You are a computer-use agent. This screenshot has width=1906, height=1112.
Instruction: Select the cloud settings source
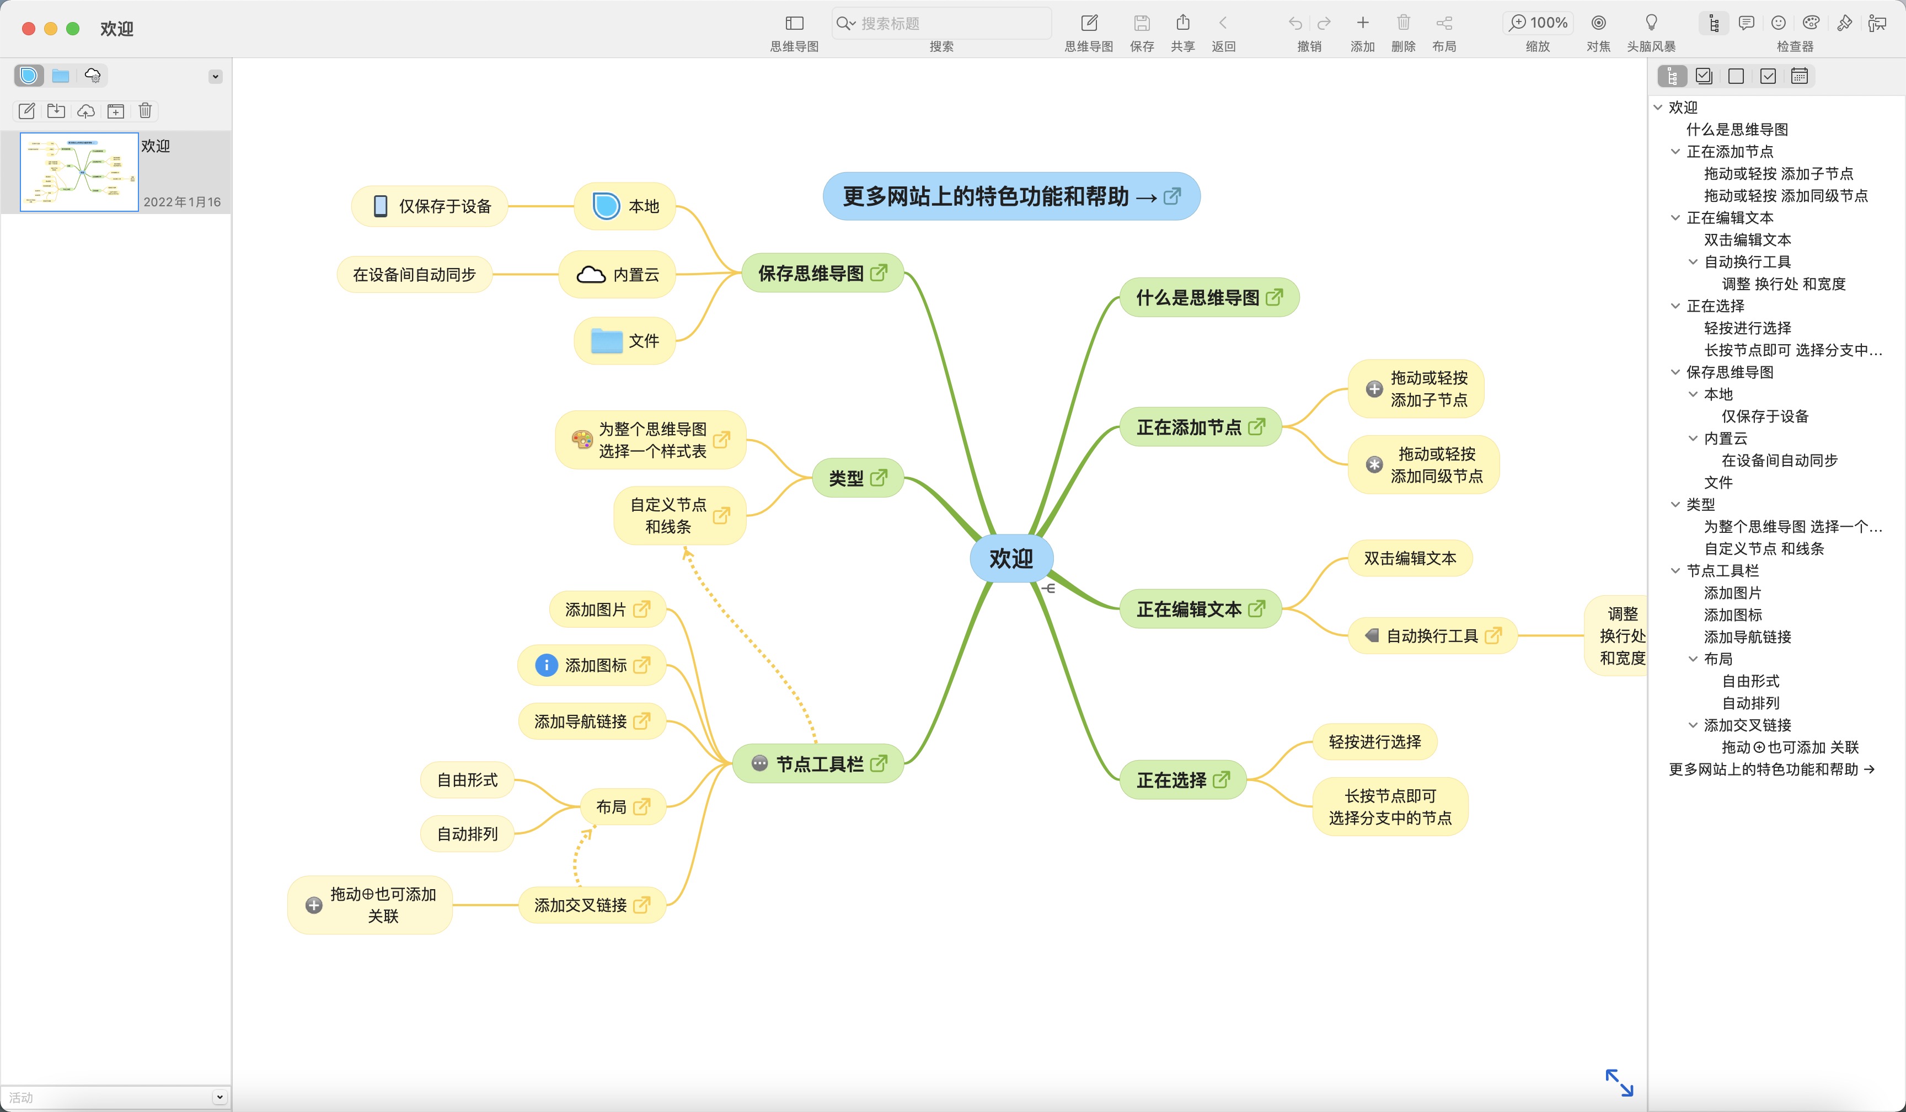point(92,76)
